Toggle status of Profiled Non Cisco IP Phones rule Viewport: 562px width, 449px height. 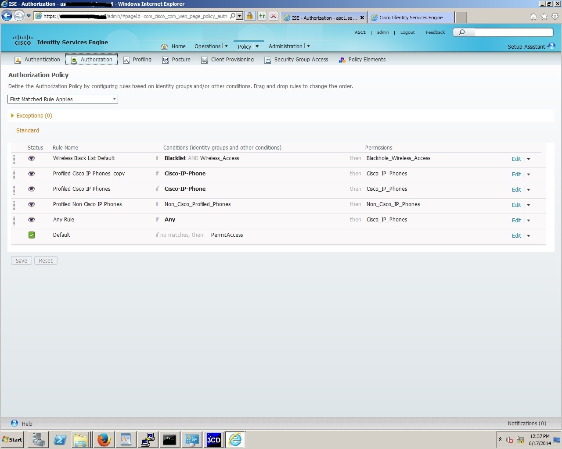32,204
